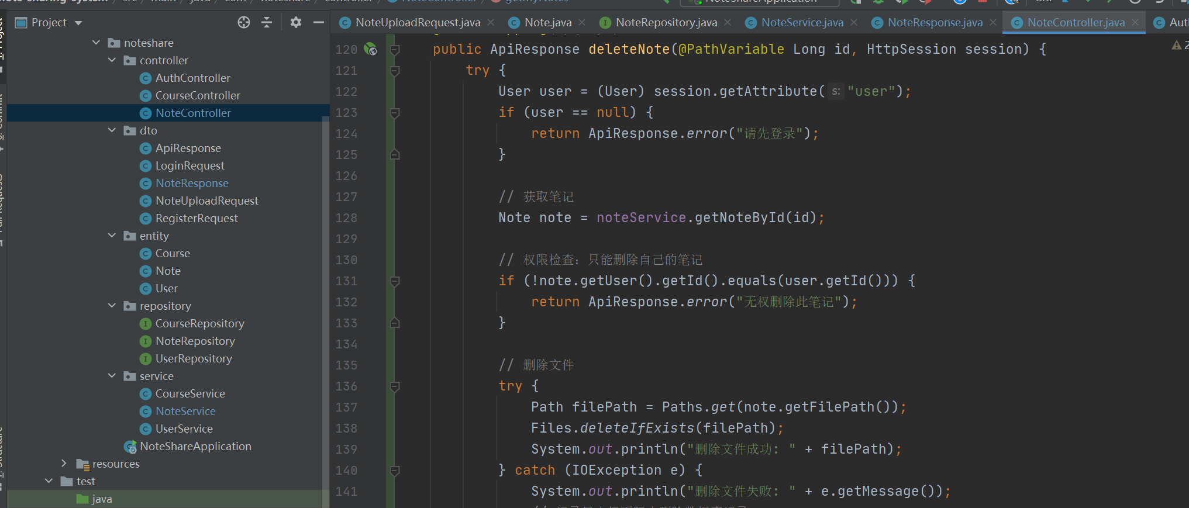1189x508 pixels.
Task: Fold the permission check at line 131
Action: coord(395,281)
